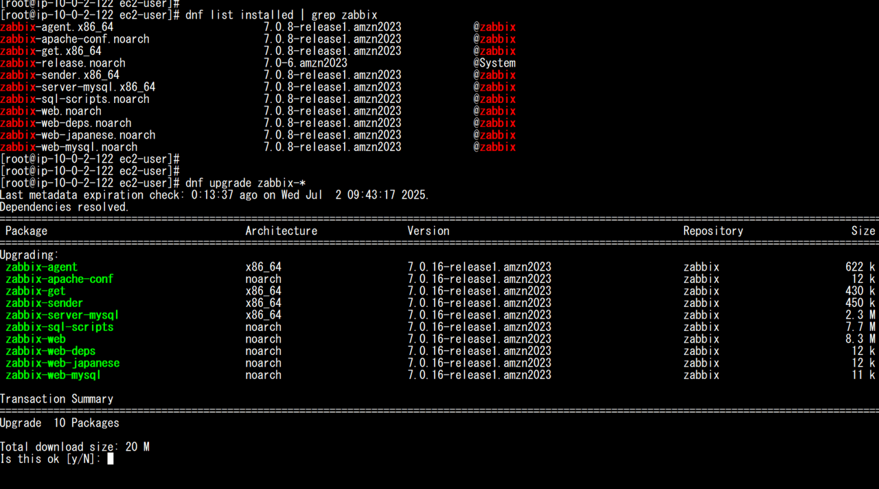Viewport: 879px width, 489px height.
Task: Click size value '450 k'
Action: point(860,303)
